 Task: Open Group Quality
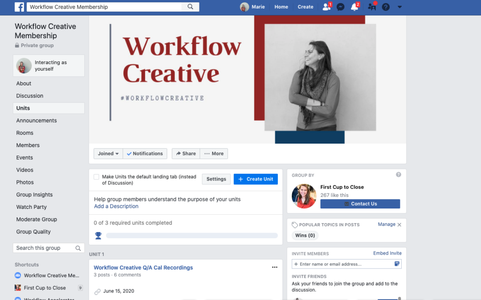click(x=33, y=232)
